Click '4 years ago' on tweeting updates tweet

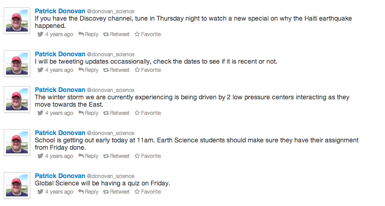pyautogui.click(x=59, y=70)
